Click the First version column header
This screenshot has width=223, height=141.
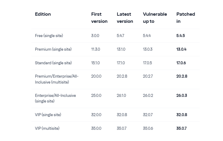(x=99, y=18)
